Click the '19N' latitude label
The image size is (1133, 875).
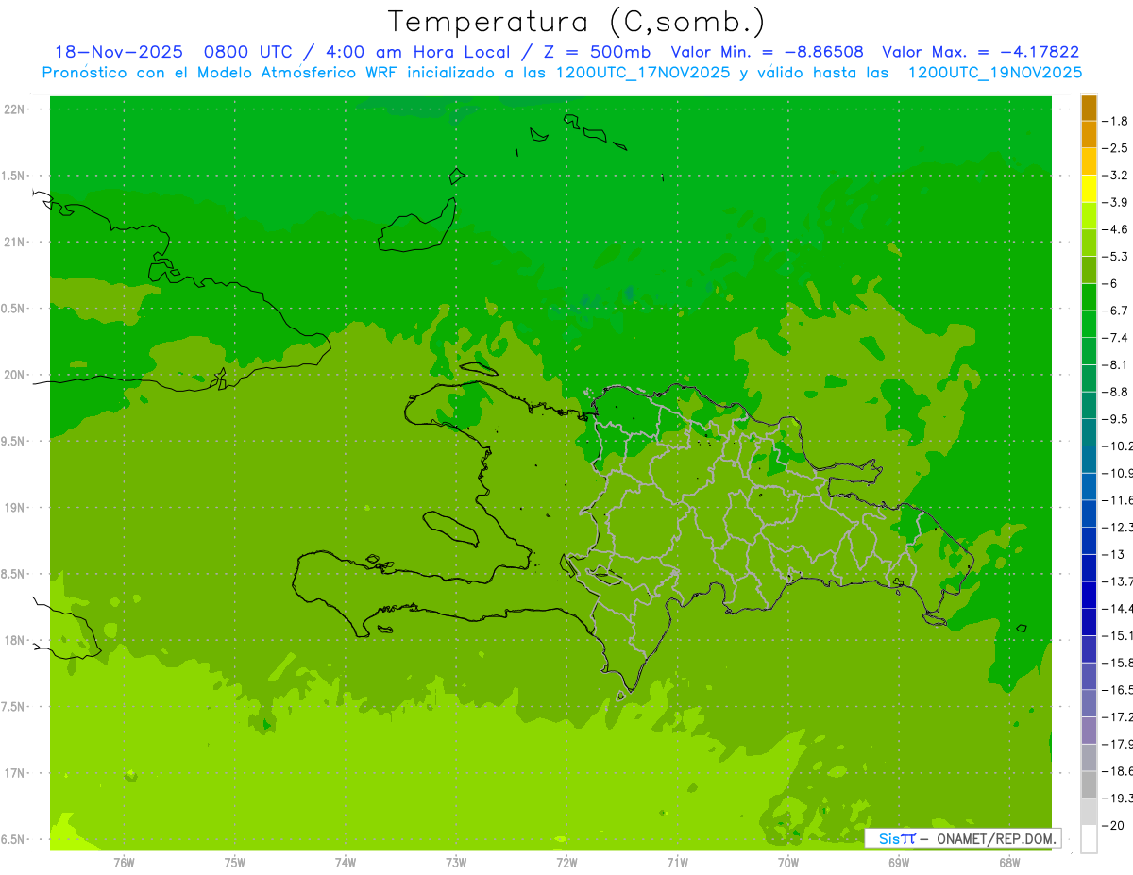tap(13, 508)
